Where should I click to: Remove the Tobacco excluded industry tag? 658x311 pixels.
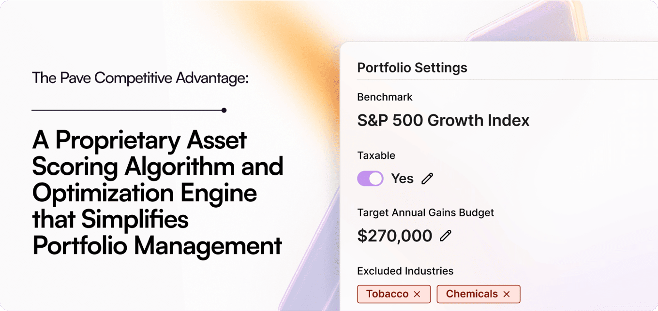pos(417,294)
